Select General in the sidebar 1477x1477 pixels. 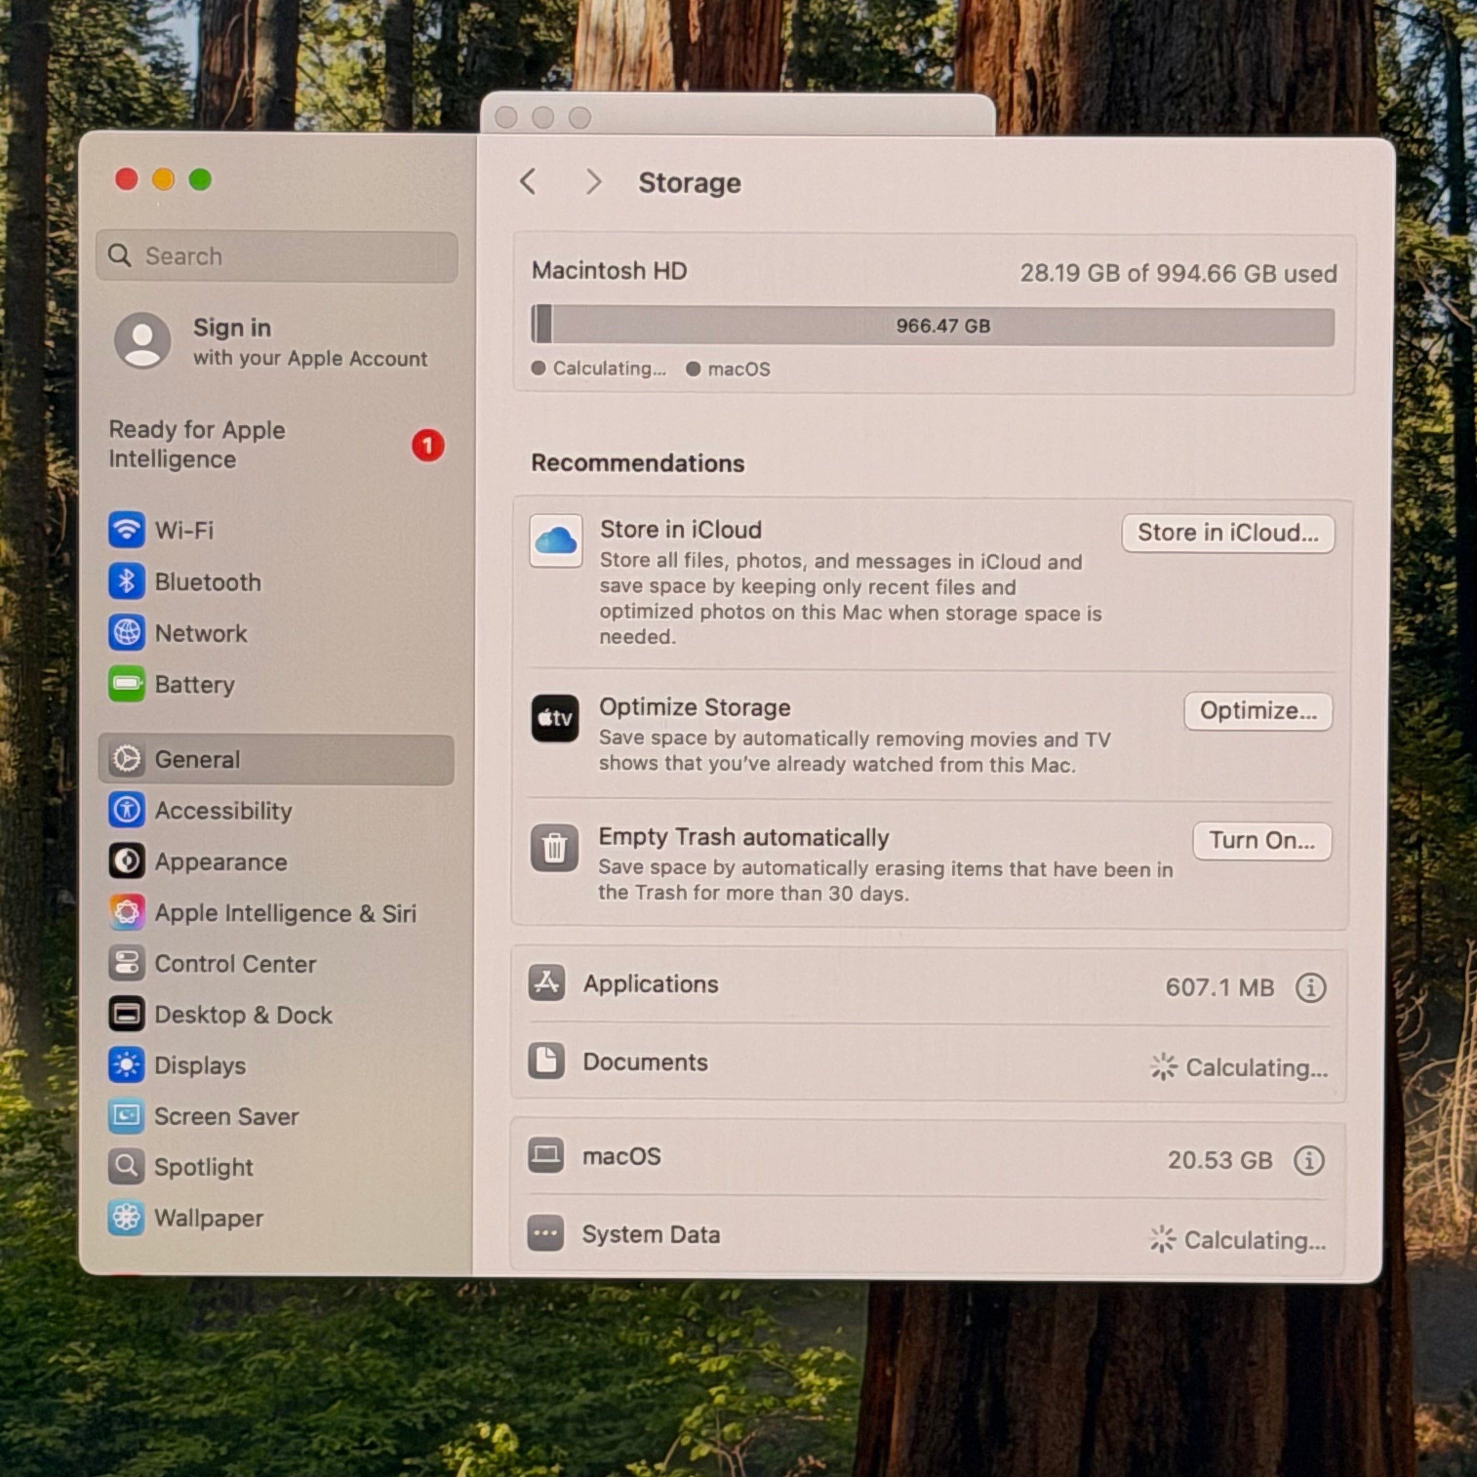pos(276,760)
